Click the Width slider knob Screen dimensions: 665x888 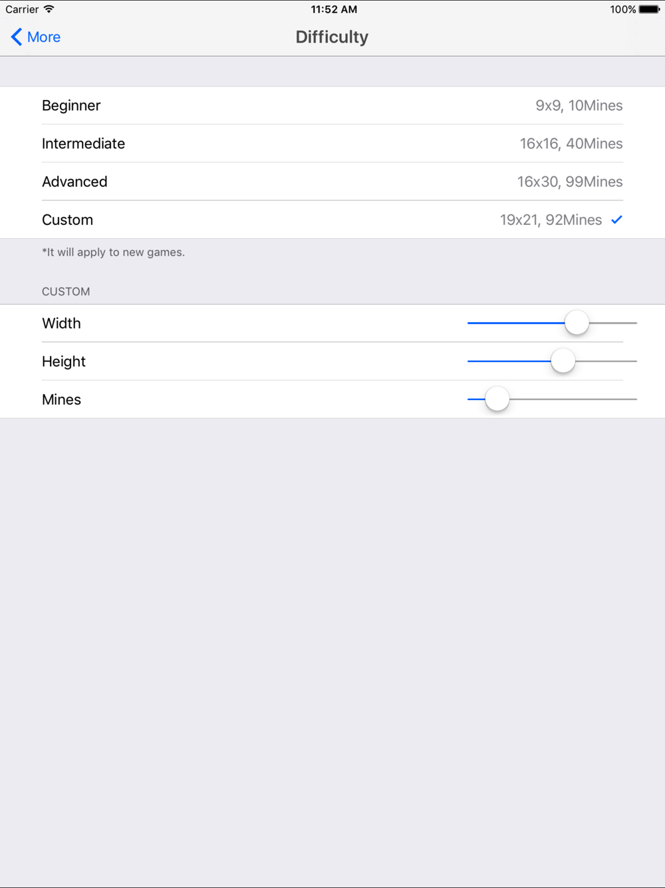(x=577, y=323)
